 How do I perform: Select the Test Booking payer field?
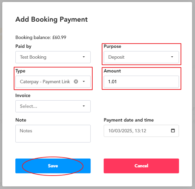pyautogui.click(x=53, y=57)
